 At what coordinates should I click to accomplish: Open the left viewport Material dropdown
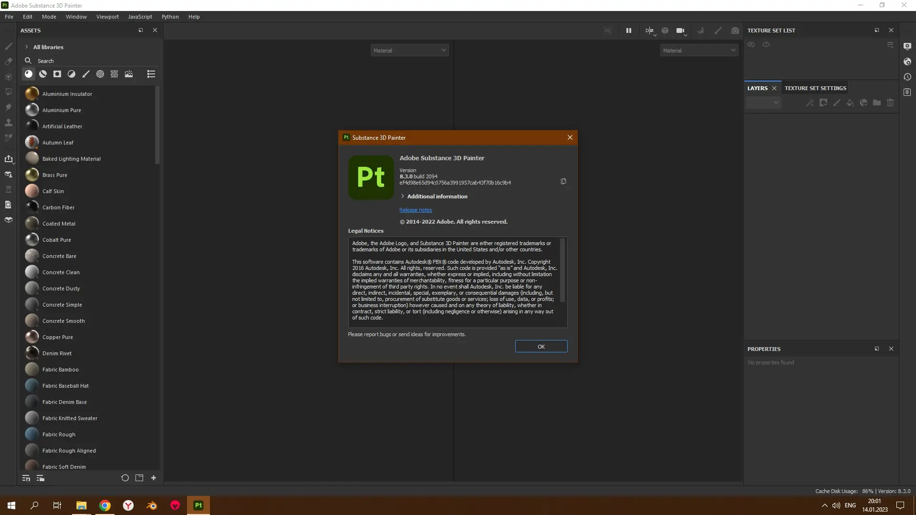click(409, 51)
